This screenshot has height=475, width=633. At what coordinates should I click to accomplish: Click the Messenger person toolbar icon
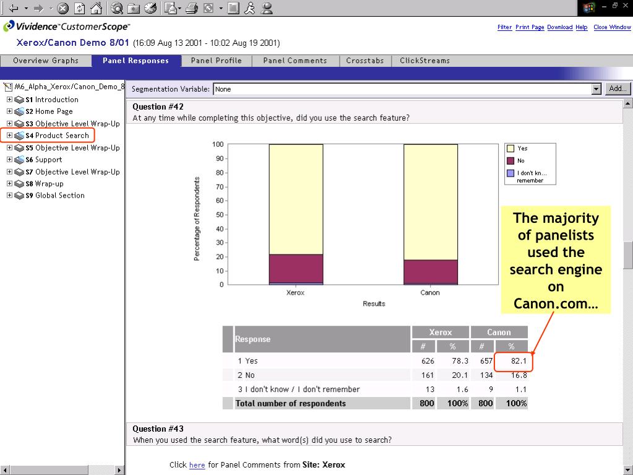click(x=267, y=8)
